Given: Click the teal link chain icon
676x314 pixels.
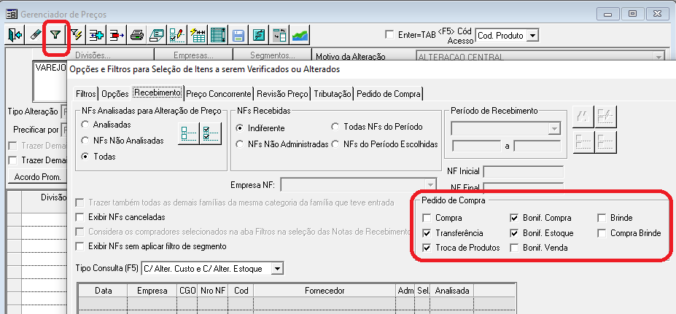Looking at the screenshot, I should pyautogui.click(x=259, y=35).
